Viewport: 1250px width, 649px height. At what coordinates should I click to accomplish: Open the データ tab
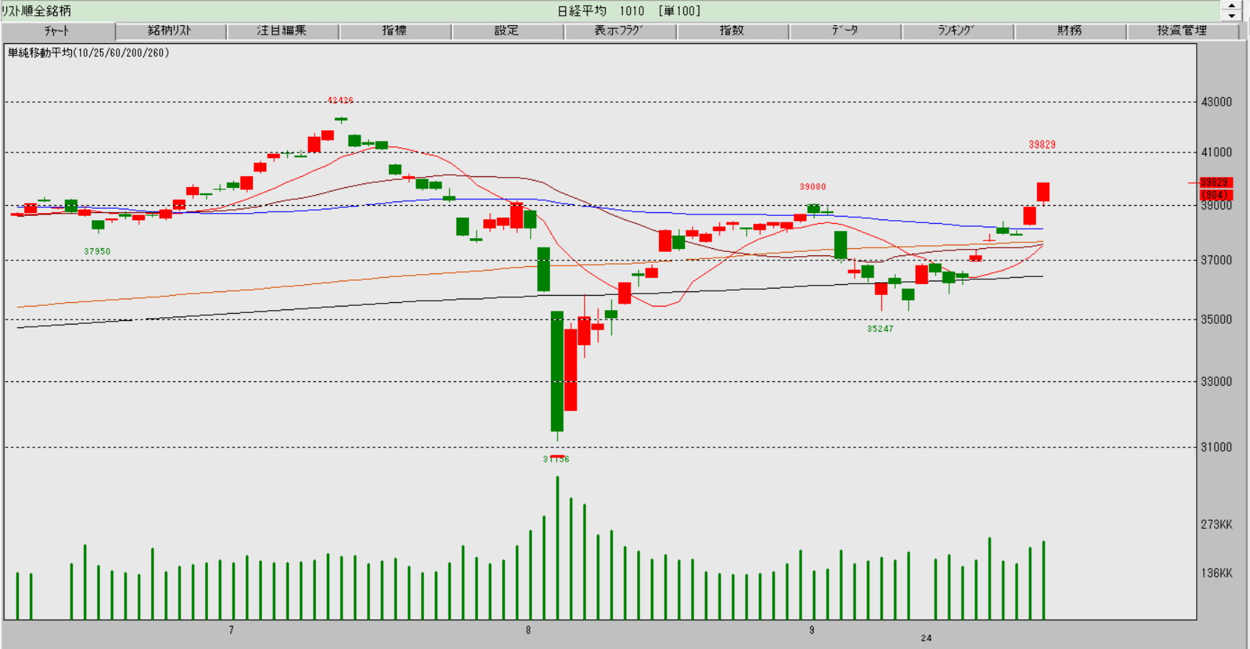pyautogui.click(x=845, y=31)
